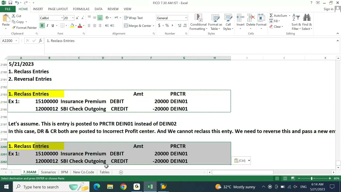This screenshot has height=192, width=341.
Task: Click the Orientation text angle icon
Action: pyautogui.click(x=107, y=18)
